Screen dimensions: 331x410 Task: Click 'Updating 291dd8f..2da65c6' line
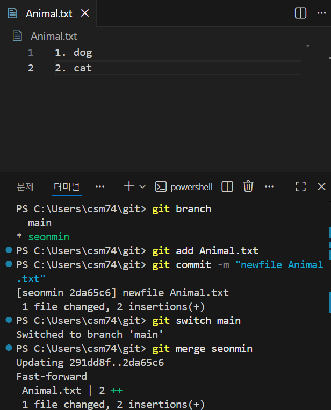click(x=90, y=363)
